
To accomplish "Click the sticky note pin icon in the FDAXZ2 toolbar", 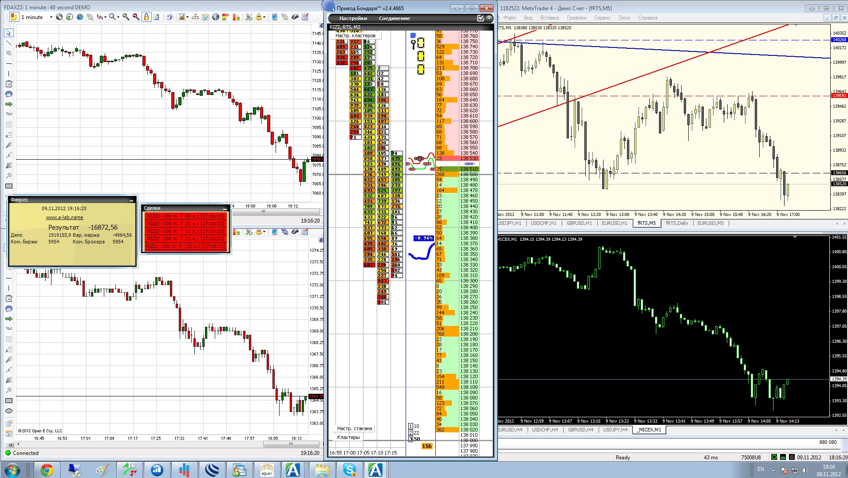I will coord(13,17).
